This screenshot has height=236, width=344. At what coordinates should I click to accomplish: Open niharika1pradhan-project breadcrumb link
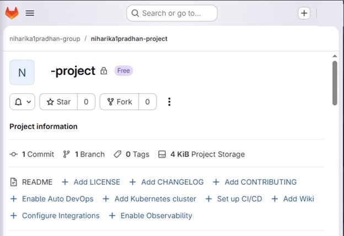click(x=129, y=39)
